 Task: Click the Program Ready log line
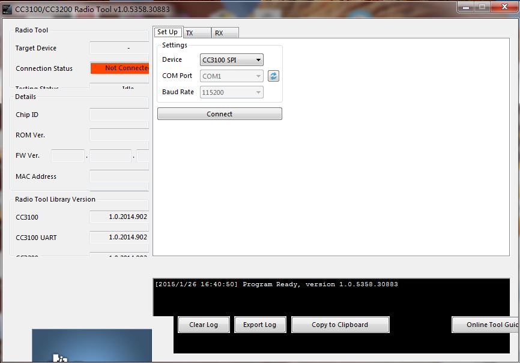click(277, 284)
